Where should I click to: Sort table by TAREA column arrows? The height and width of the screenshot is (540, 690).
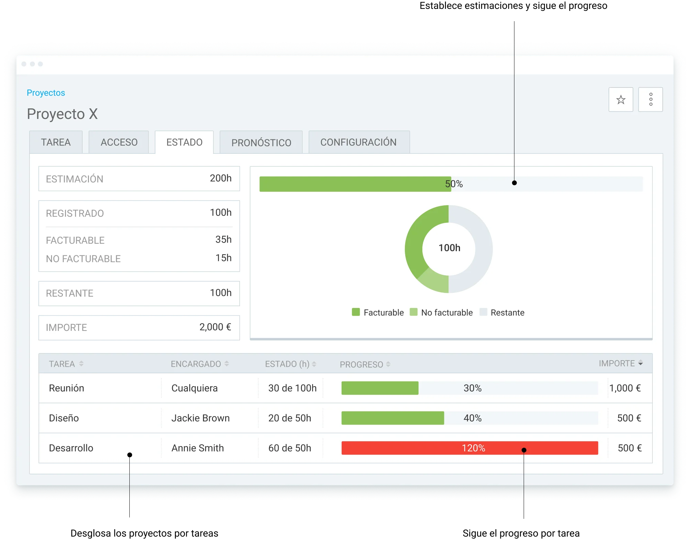pyautogui.click(x=81, y=364)
